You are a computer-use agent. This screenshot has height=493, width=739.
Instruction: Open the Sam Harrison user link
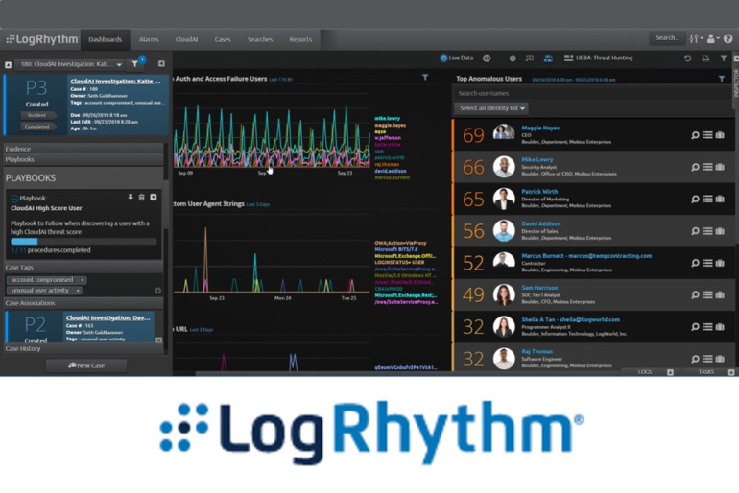pos(541,288)
